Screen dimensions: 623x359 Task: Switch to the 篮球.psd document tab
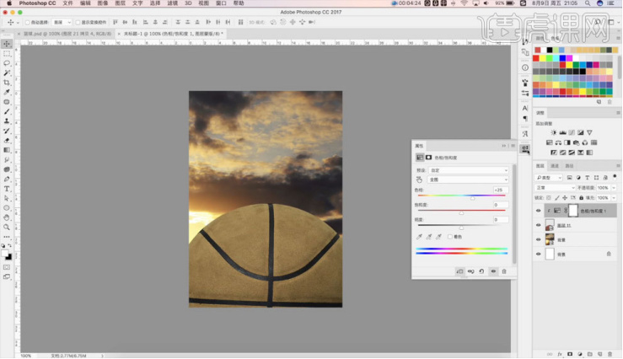click(64, 34)
